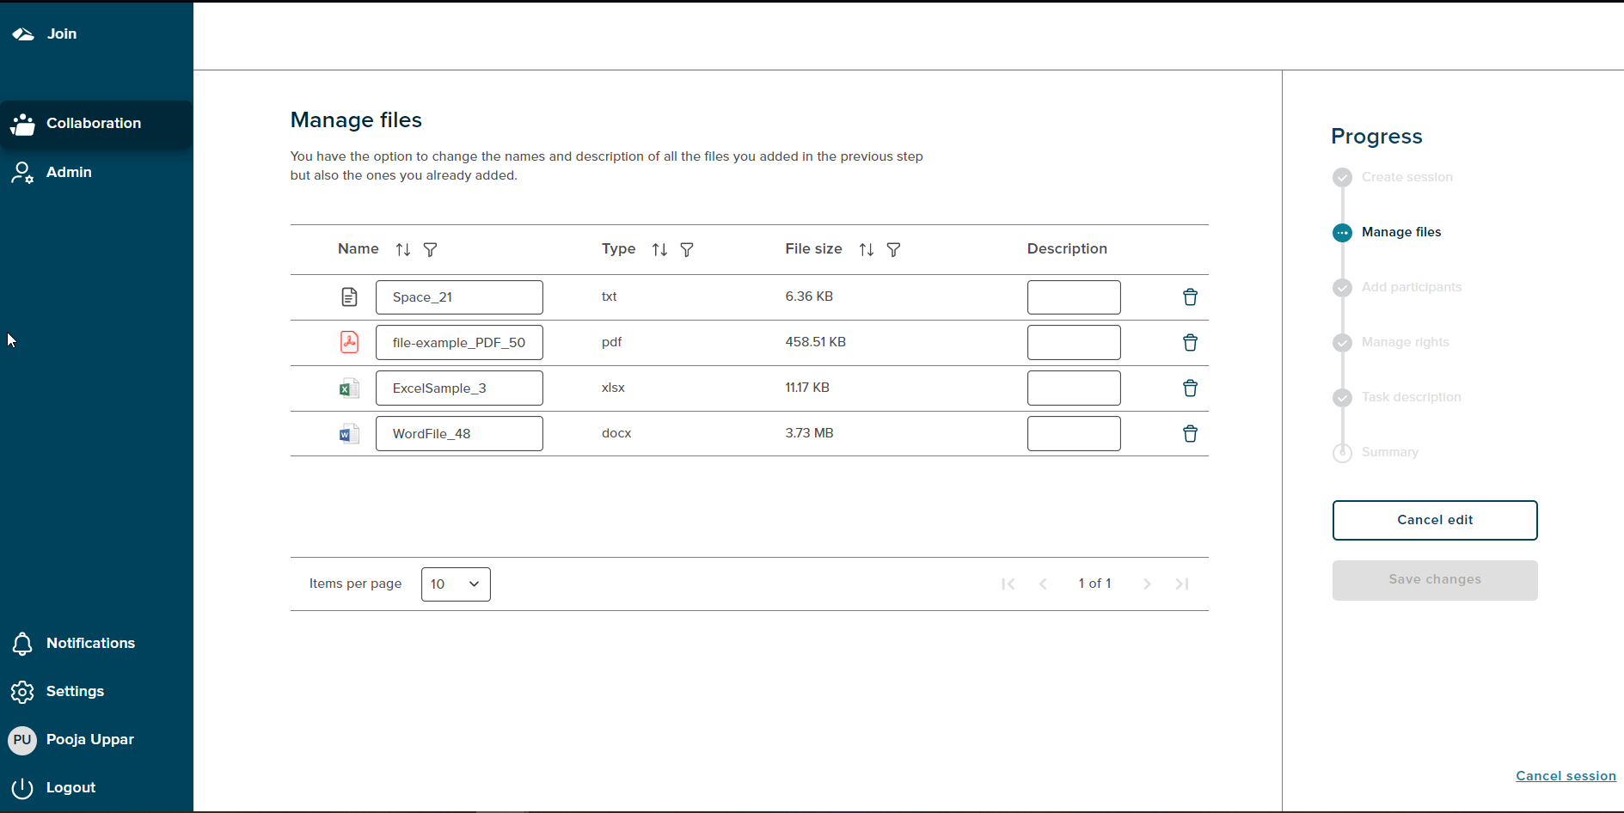
Task: Click the Logout power icon
Action: pos(22,788)
